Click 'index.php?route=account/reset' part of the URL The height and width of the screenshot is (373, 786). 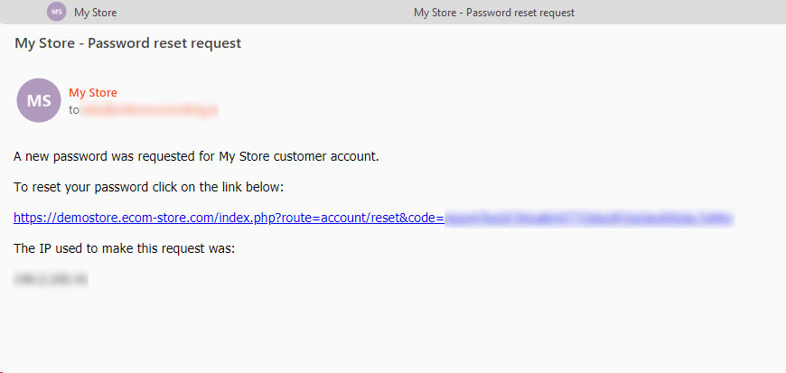coord(321,218)
